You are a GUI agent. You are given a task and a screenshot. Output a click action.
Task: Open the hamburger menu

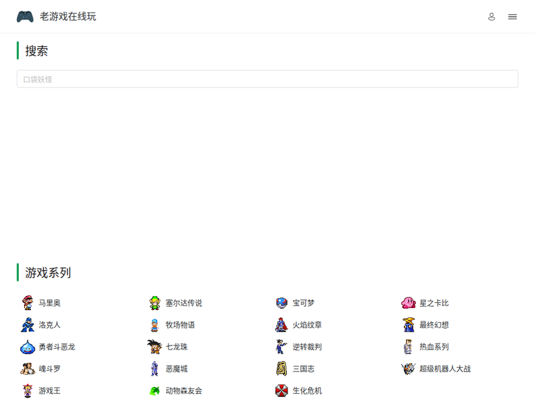(x=512, y=16)
